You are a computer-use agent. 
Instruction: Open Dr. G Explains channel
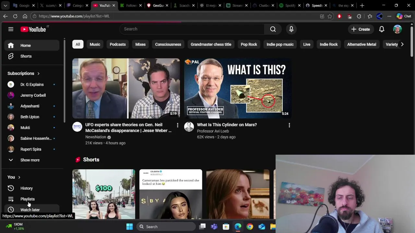[x=32, y=84]
